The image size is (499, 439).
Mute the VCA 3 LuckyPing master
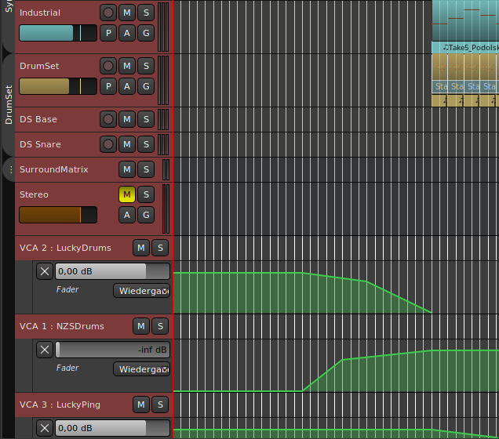pos(141,405)
